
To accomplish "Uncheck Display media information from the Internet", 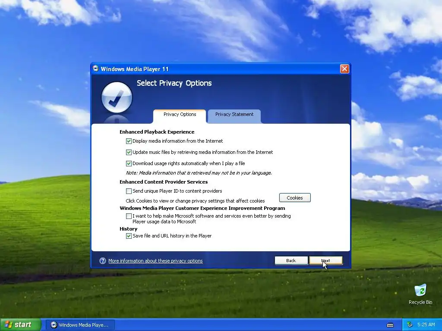I will (x=129, y=141).
